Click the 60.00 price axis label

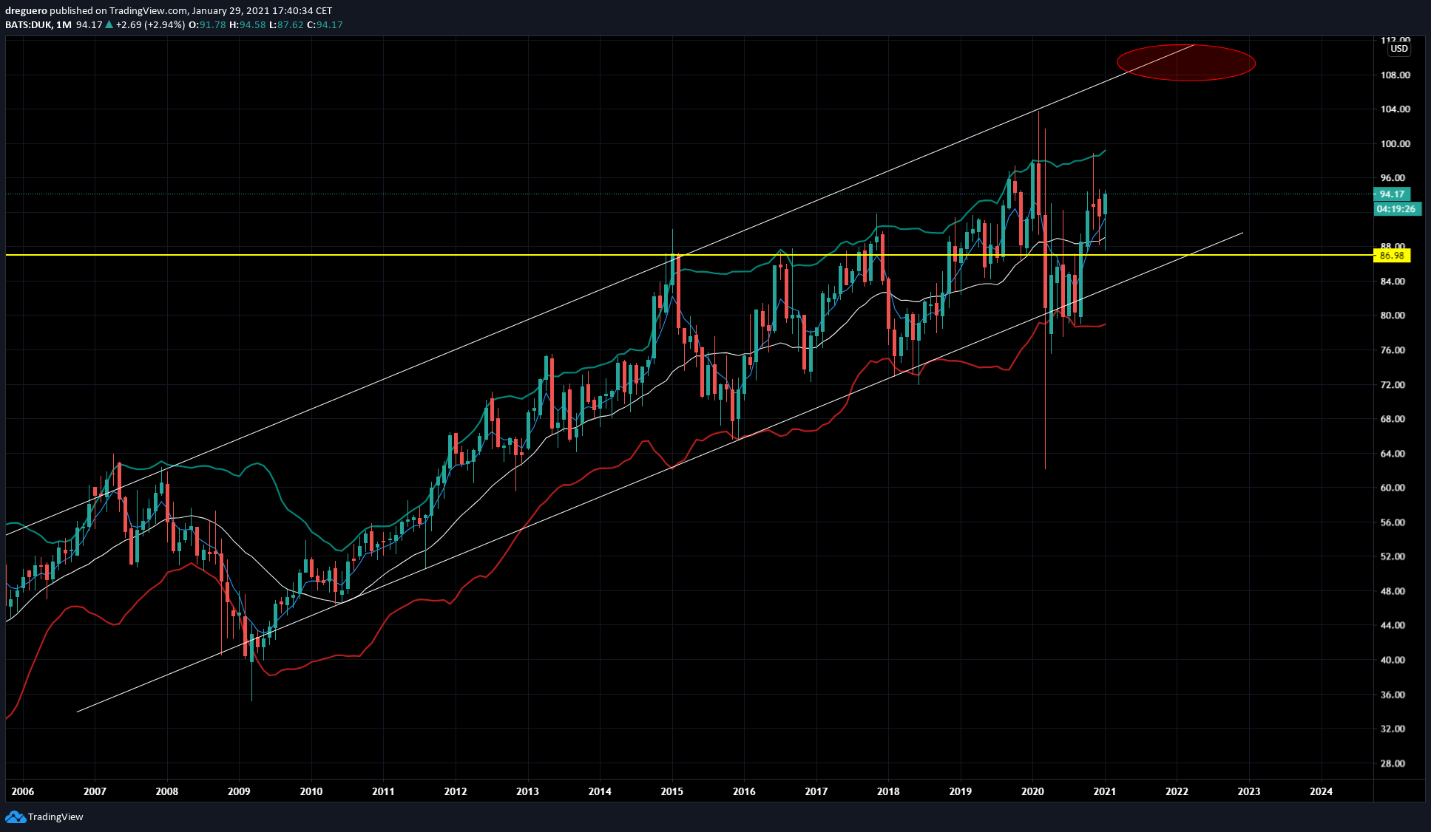click(1393, 488)
